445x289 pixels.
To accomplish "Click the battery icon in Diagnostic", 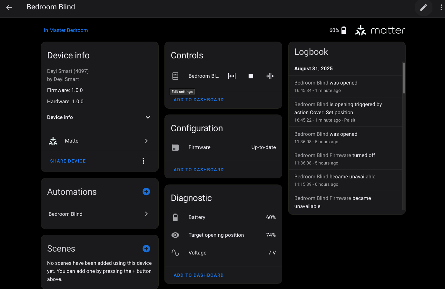I will tap(175, 217).
